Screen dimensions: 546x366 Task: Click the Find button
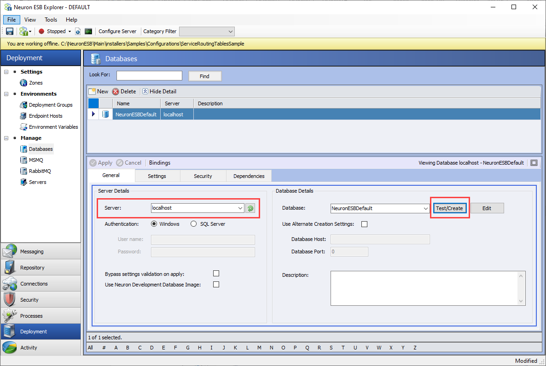coord(205,76)
